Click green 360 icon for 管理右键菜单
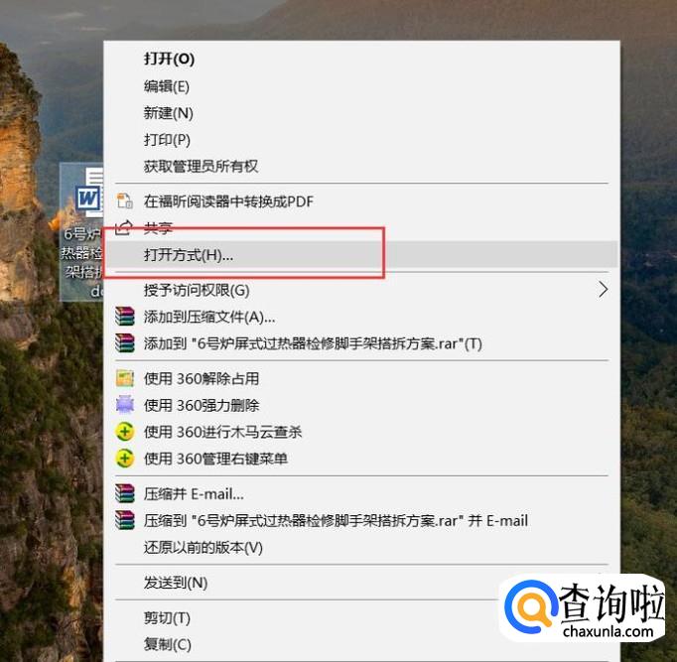 point(125,459)
